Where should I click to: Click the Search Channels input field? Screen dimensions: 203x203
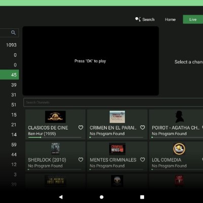tap(113, 103)
